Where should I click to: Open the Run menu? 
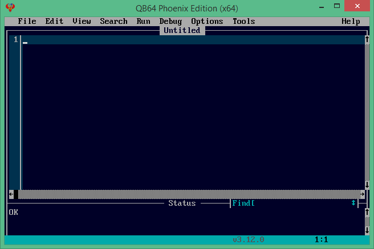pos(143,21)
